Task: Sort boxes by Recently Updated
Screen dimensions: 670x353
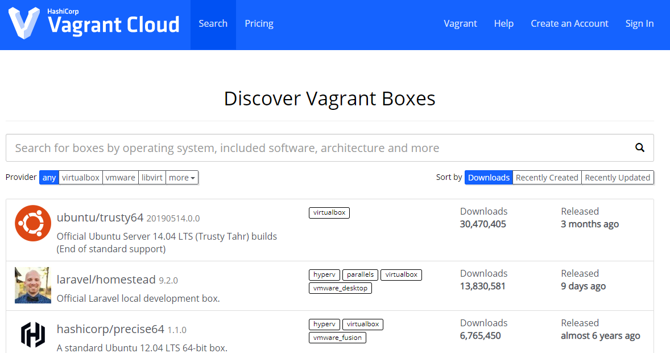Action: 618,177
